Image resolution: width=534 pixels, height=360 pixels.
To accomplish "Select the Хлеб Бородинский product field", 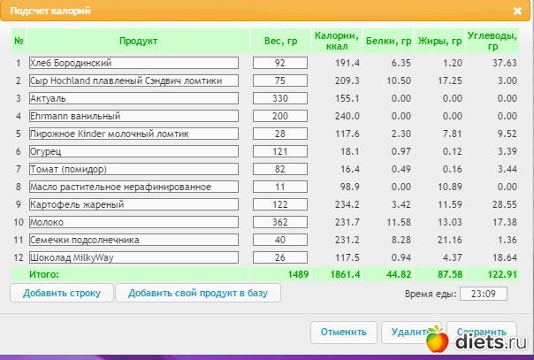I will click(133, 63).
